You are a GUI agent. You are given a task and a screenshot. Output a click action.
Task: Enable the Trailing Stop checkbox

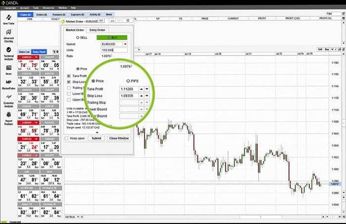point(69,88)
